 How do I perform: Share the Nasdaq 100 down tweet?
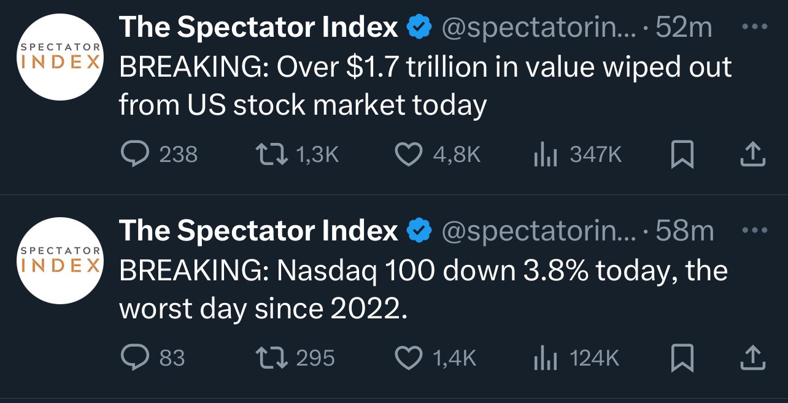pos(752,358)
